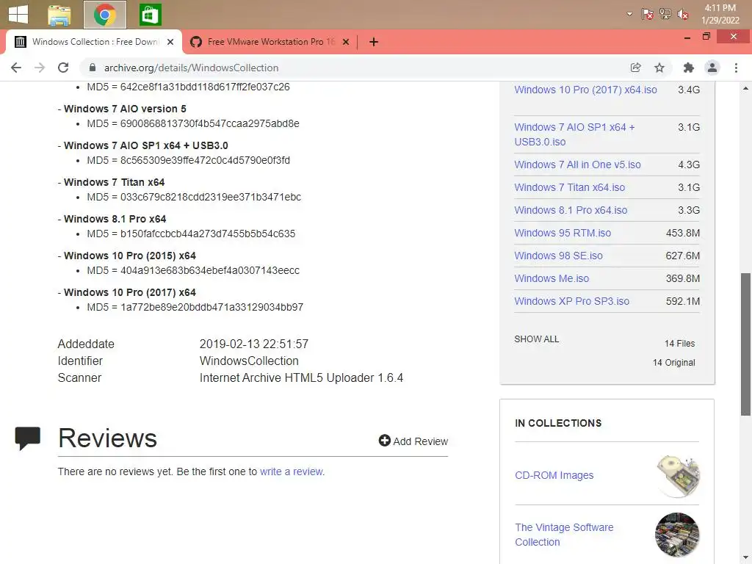Reload the archive.org page
The image size is (752, 564).
(63, 68)
